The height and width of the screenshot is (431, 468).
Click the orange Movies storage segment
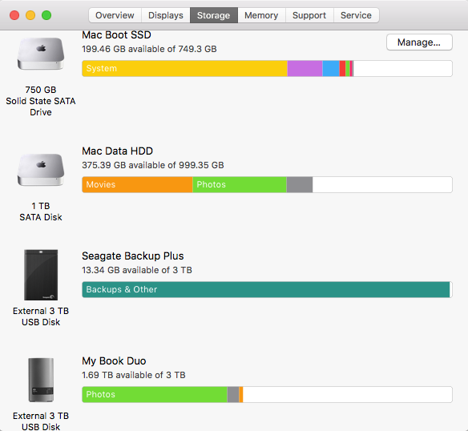coord(137,184)
